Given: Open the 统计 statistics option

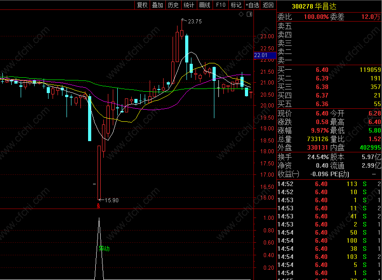Looking at the screenshot, I should point(189,5).
